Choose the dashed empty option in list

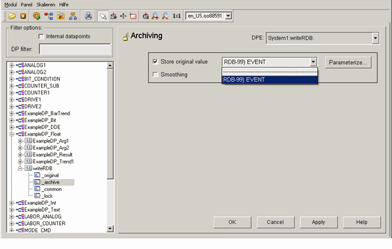point(270,72)
